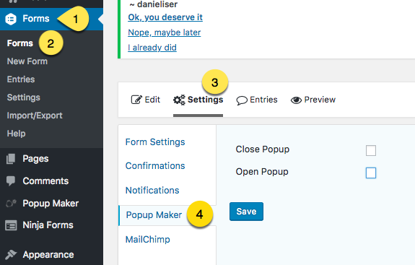Click the Edit pencil icon
This screenshot has height=265, width=415.
(x=136, y=100)
